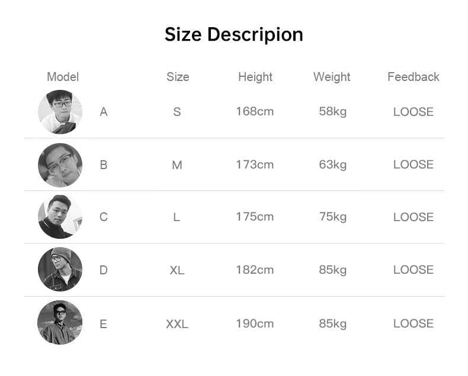
Task: Select the size S cell
Action: pyautogui.click(x=177, y=112)
